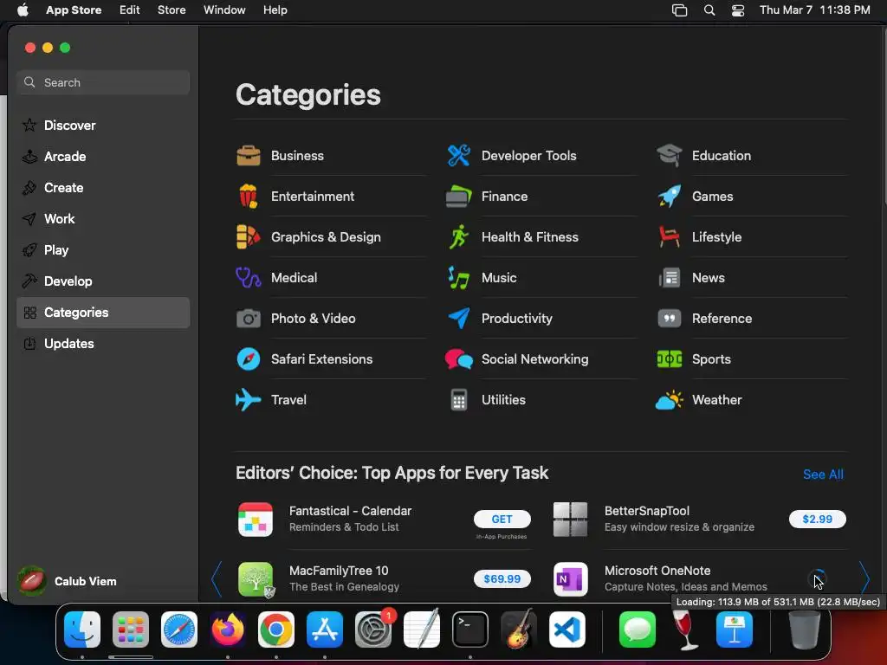This screenshot has width=887, height=665.
Task: Open Control Center in the menu bar
Action: tap(738, 10)
